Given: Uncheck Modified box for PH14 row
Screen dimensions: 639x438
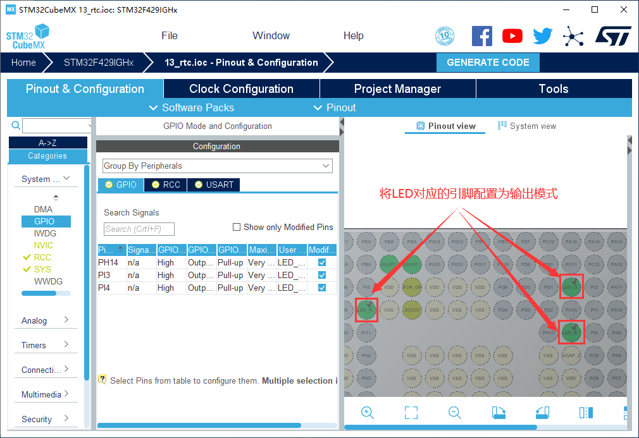Looking at the screenshot, I should click(x=322, y=262).
